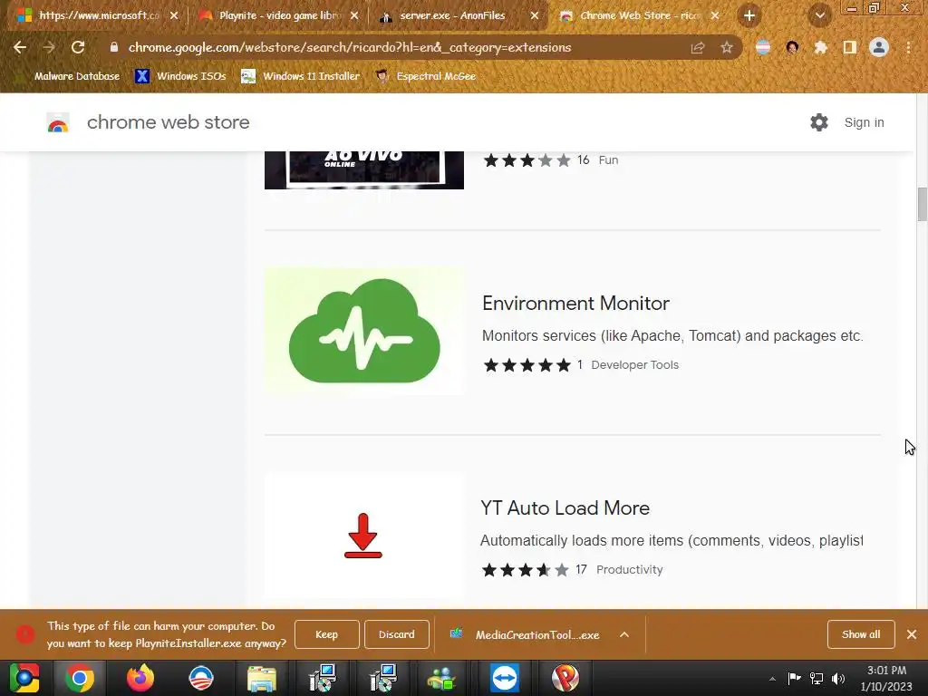Viewport: 928px width, 696px height.
Task: Click the character face extension icon
Action: (x=792, y=47)
